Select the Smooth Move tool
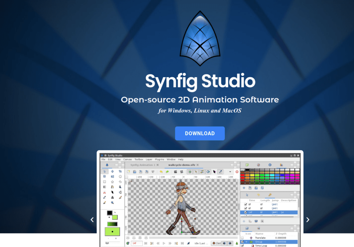This screenshot has height=247, width=354. pyautogui.click(x=112, y=172)
